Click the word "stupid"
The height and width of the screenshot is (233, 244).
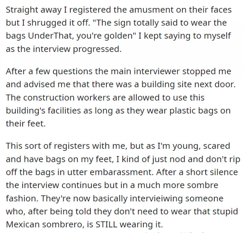(225, 211)
